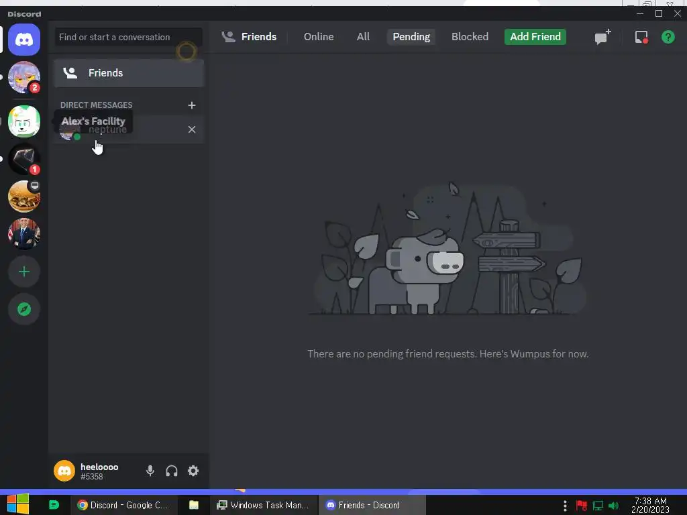Click the heeloooo user avatar
This screenshot has height=515, width=687.
[x=64, y=471]
